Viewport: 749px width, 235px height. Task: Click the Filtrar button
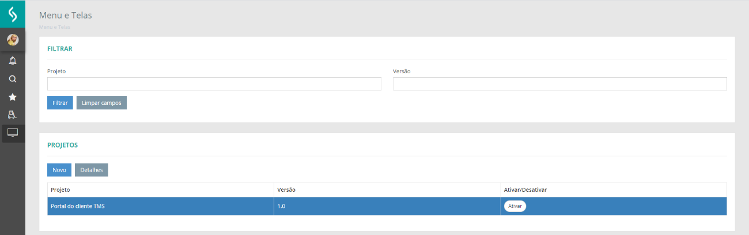coord(60,103)
